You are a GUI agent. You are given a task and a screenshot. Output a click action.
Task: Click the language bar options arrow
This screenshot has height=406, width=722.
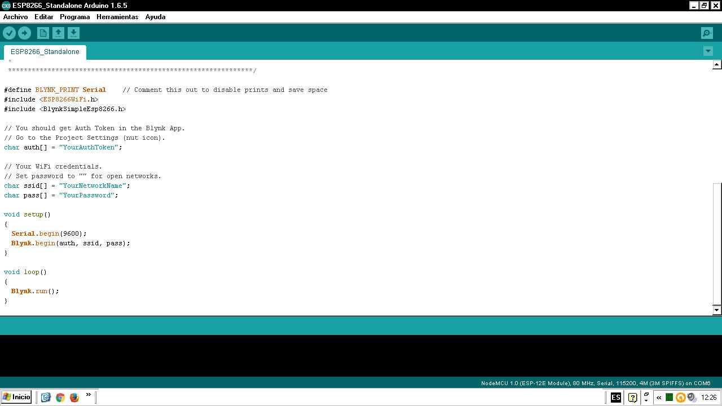pyautogui.click(x=646, y=400)
